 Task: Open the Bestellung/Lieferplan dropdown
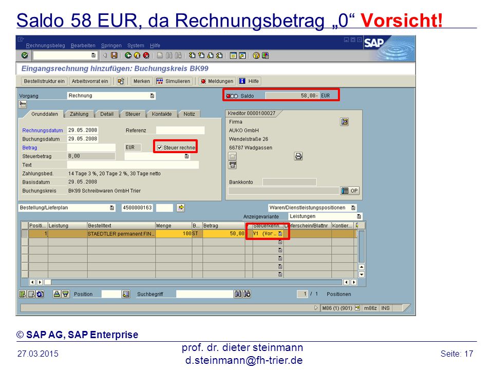pos(112,208)
